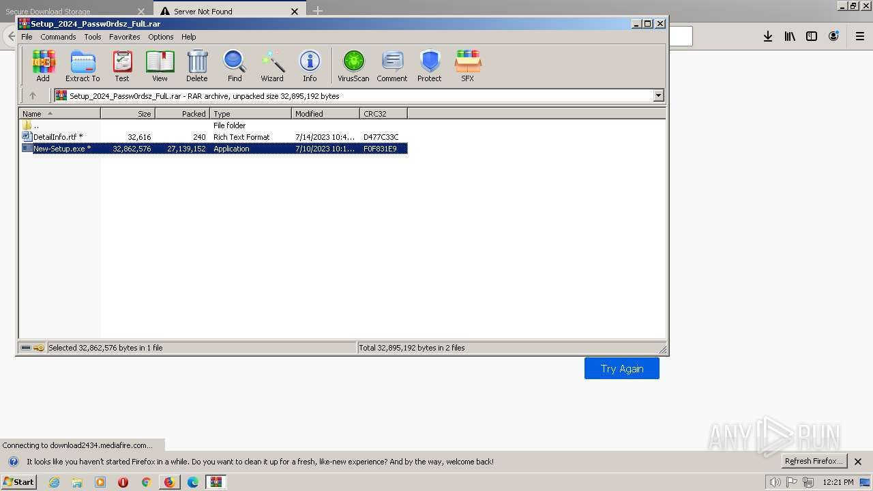Viewport: 873px width, 491px height.
Task: Open Internet Explorer from the taskbar
Action: click(x=54, y=482)
